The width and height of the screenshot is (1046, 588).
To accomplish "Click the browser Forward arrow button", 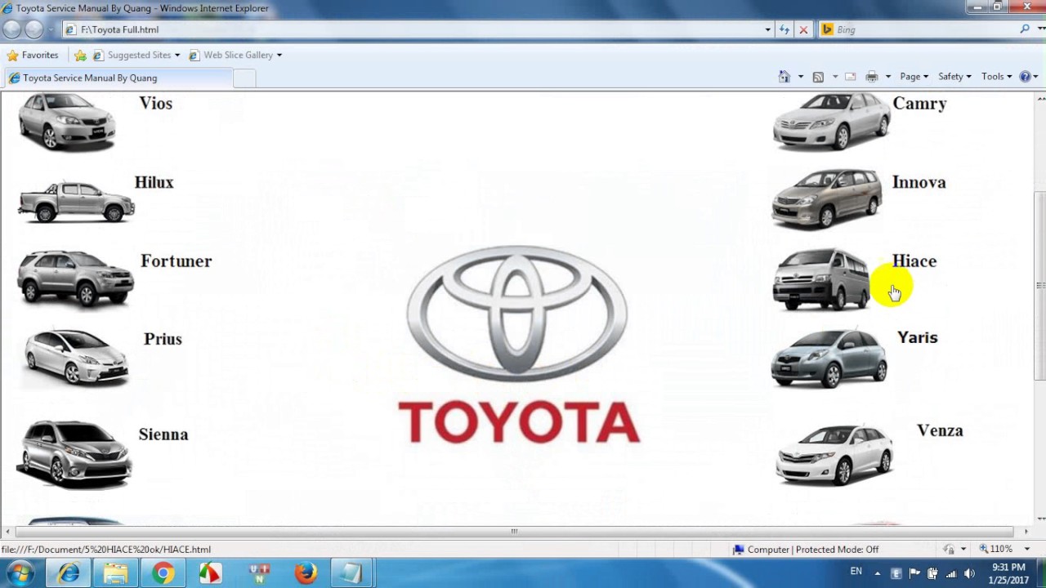I will 34,29.
